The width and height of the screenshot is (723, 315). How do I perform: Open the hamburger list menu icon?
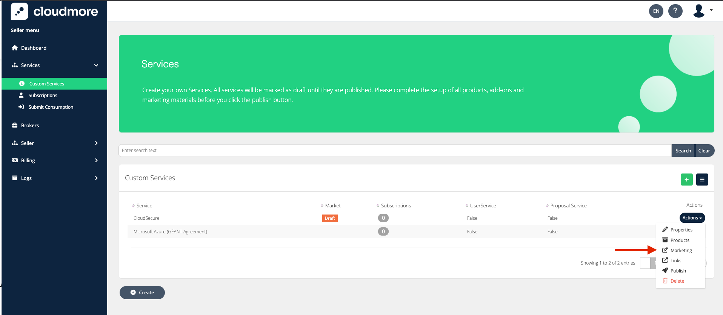click(702, 180)
